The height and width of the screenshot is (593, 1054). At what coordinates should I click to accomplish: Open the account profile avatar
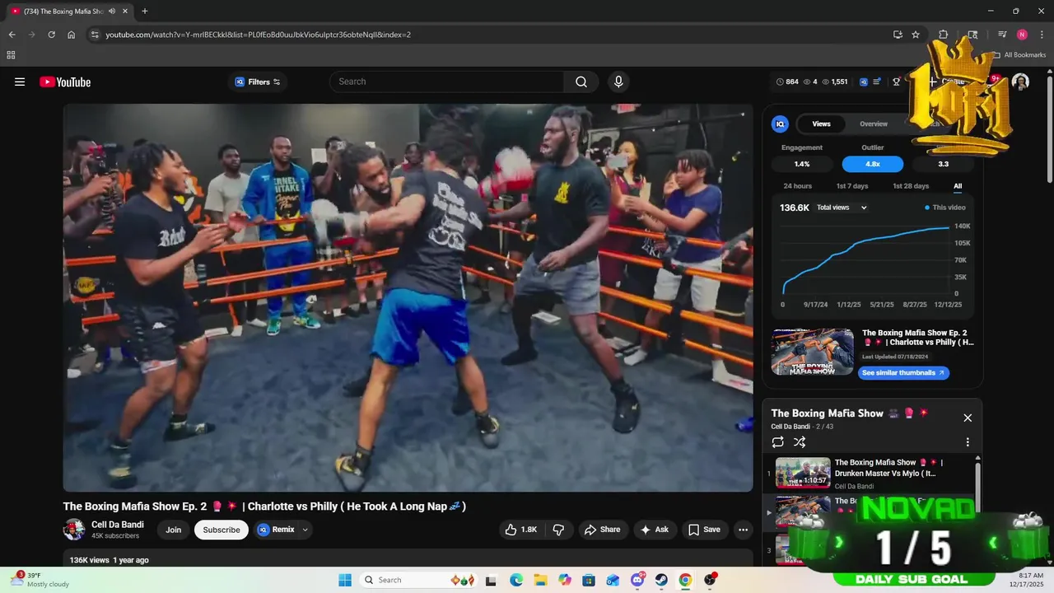tap(1020, 82)
